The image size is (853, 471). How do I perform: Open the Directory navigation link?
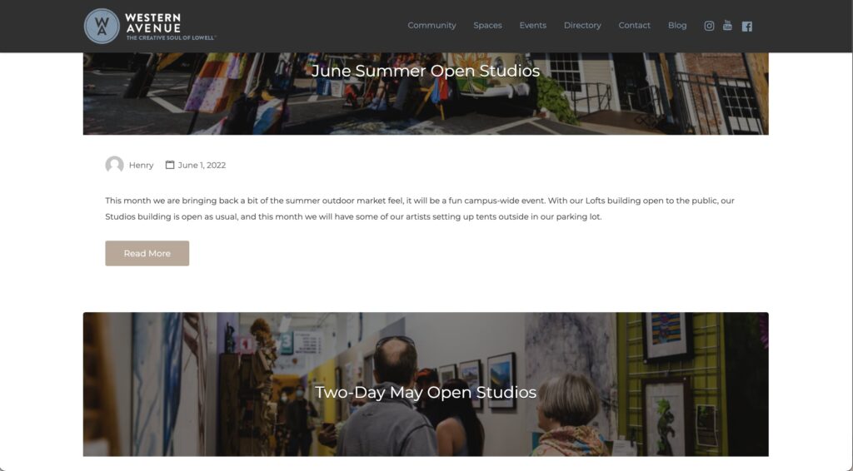point(582,26)
